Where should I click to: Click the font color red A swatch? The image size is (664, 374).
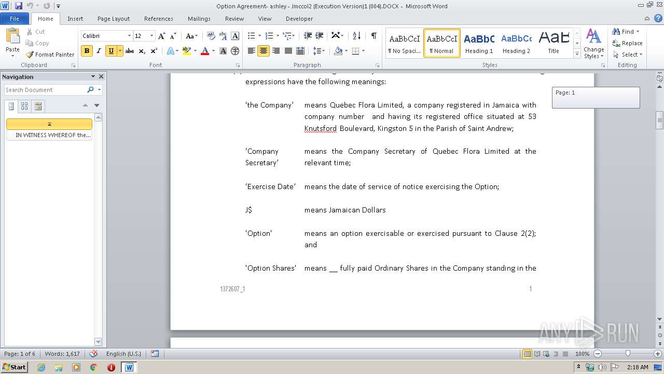click(x=205, y=51)
